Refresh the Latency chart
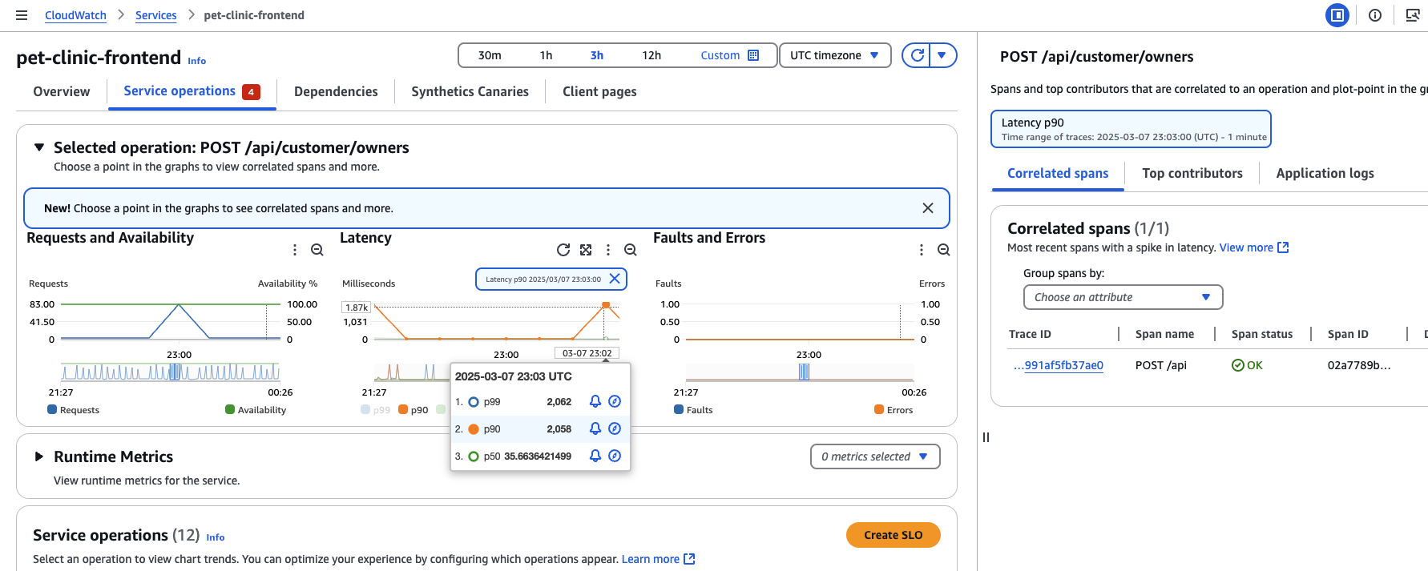The image size is (1428, 571). click(563, 250)
